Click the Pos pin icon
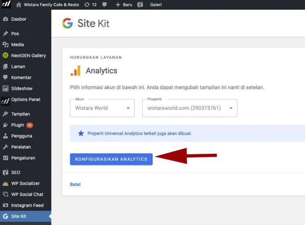This screenshot has width=305, height=225. point(5,33)
